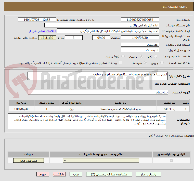Click the need date cell 1404/07/30 in table
This screenshot has width=194, height=181.
(x=21, y=109)
